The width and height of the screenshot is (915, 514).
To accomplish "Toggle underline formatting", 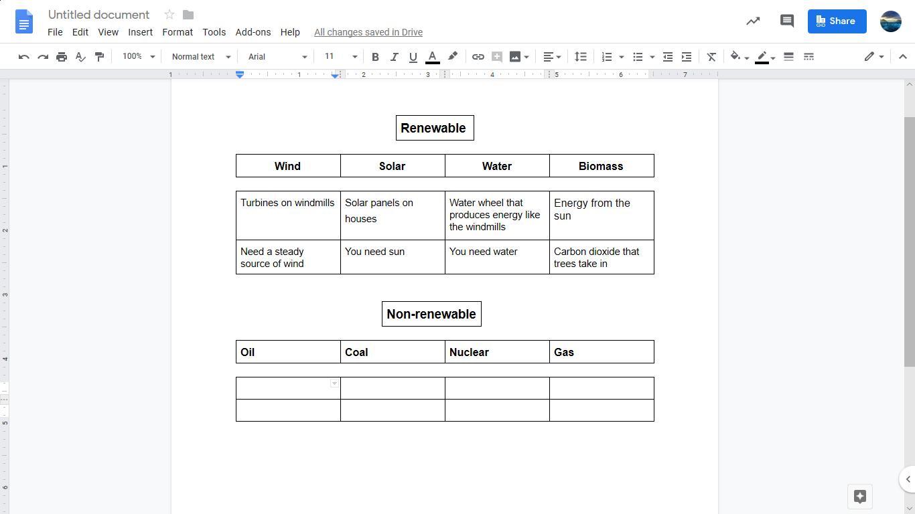I will point(413,57).
